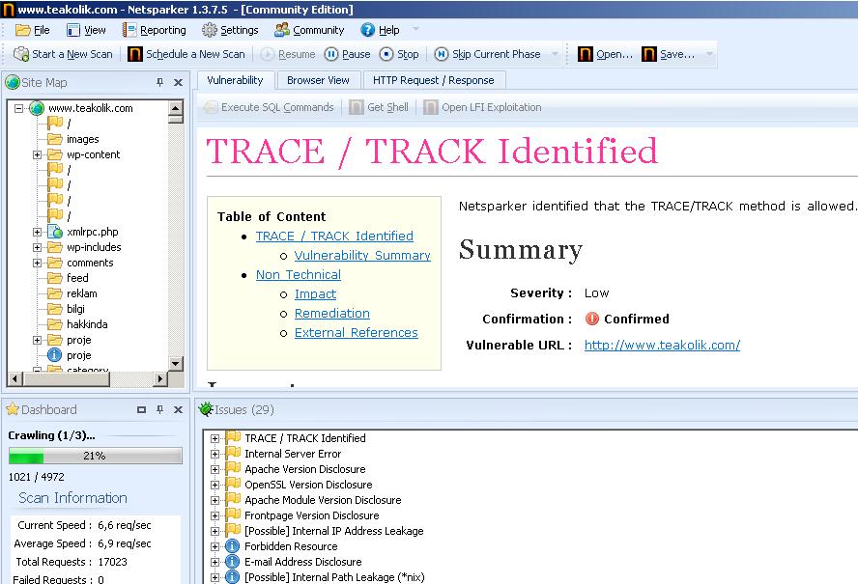Click the crawling progress bar at 21%
Image resolution: width=858 pixels, height=584 pixels.
[x=96, y=456]
